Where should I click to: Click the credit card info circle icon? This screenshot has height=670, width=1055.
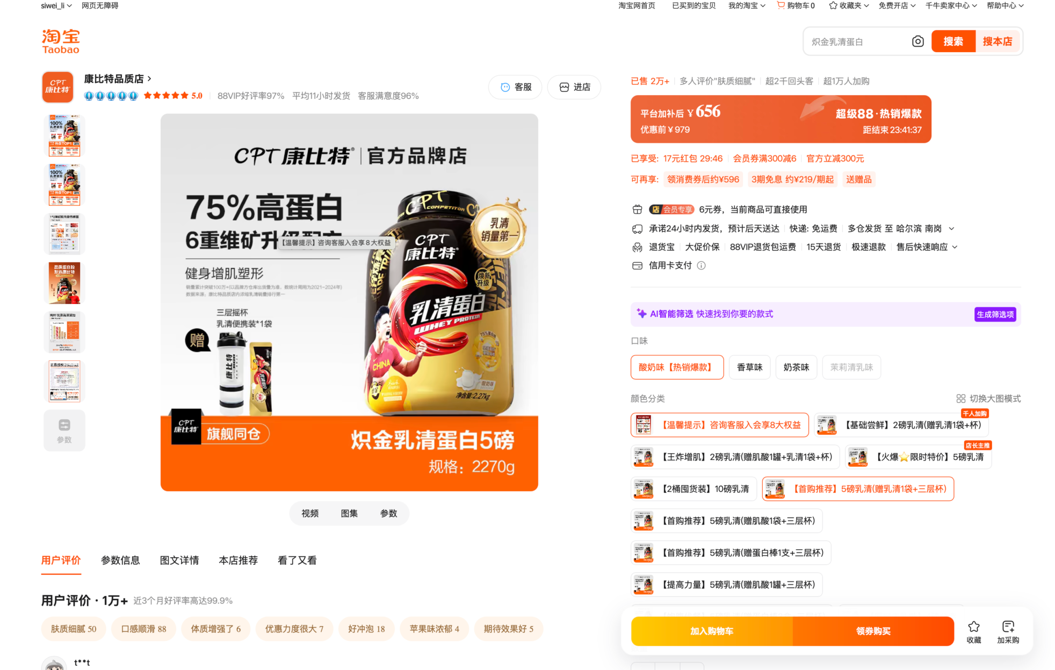coord(701,265)
